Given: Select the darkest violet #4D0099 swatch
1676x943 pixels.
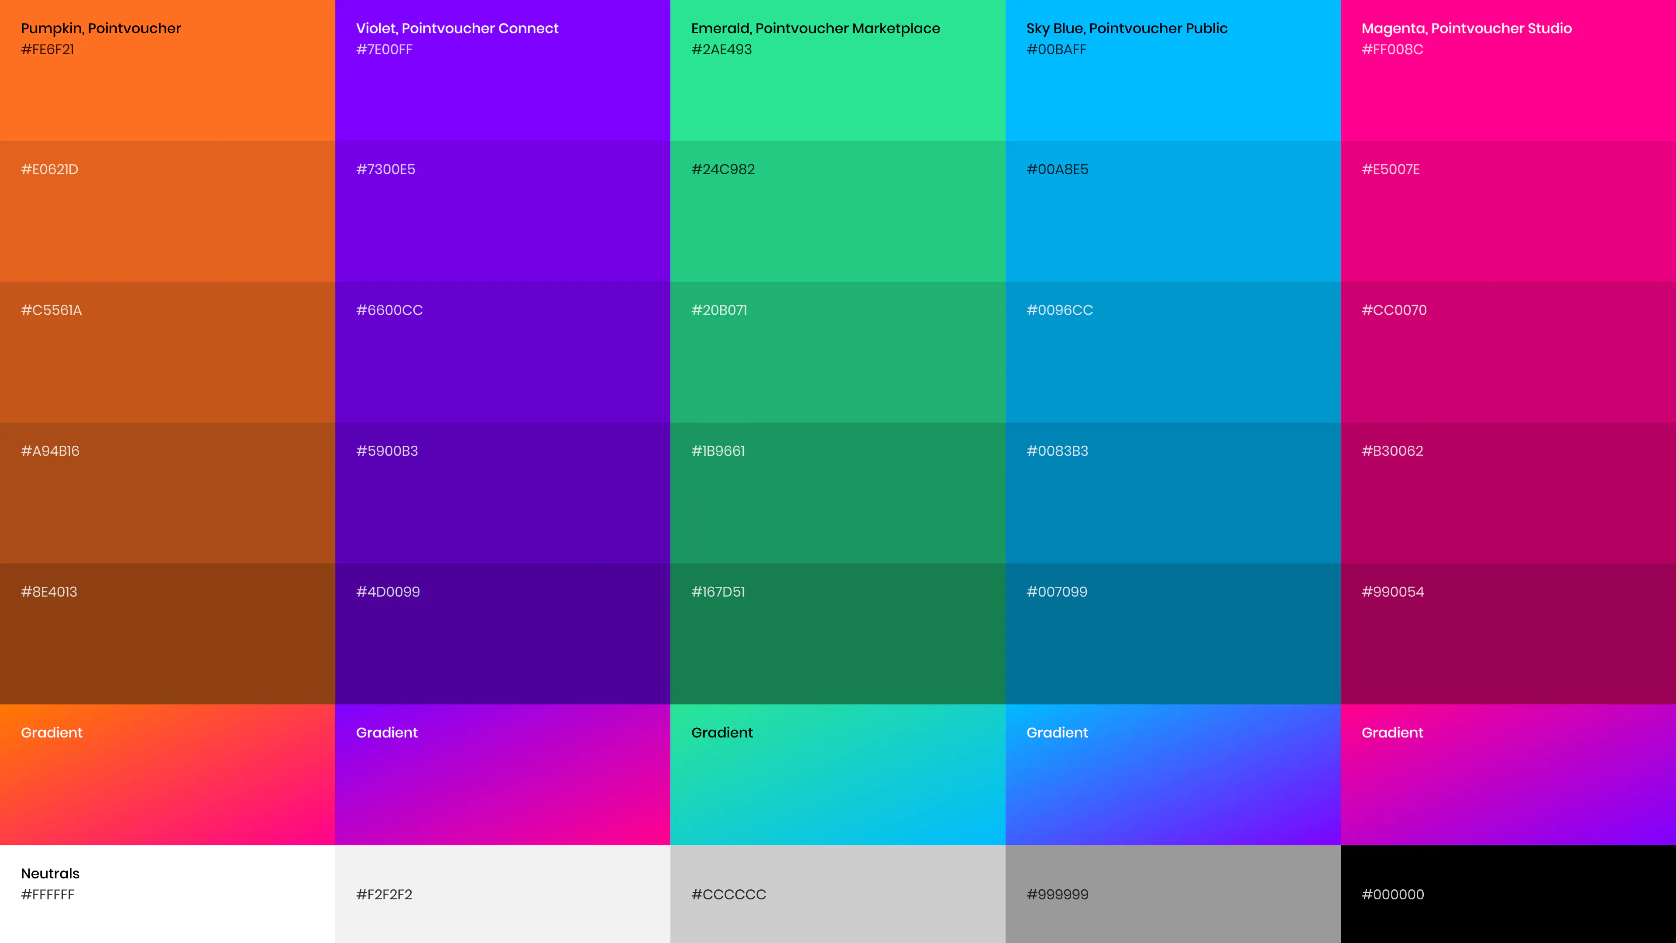Looking at the screenshot, I should coord(502,634).
